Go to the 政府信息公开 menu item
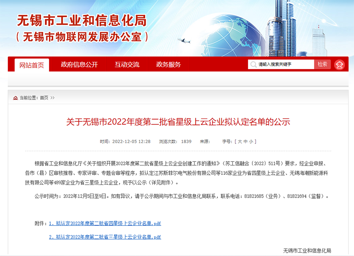The height and width of the screenshot is (256, 354). pos(79,65)
